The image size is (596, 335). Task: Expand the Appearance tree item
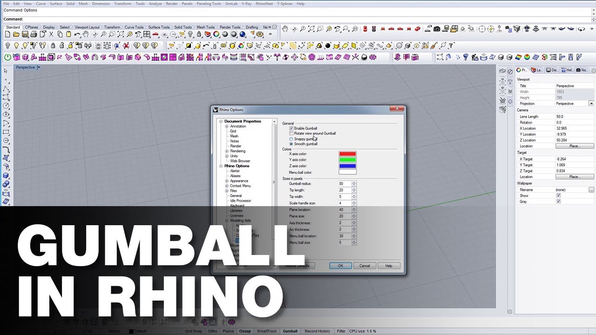227,181
